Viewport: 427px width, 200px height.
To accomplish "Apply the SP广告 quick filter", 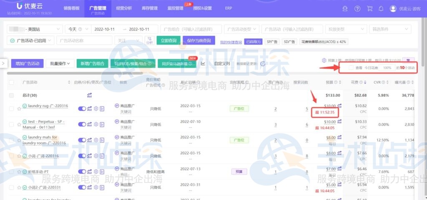I will 272,42.
